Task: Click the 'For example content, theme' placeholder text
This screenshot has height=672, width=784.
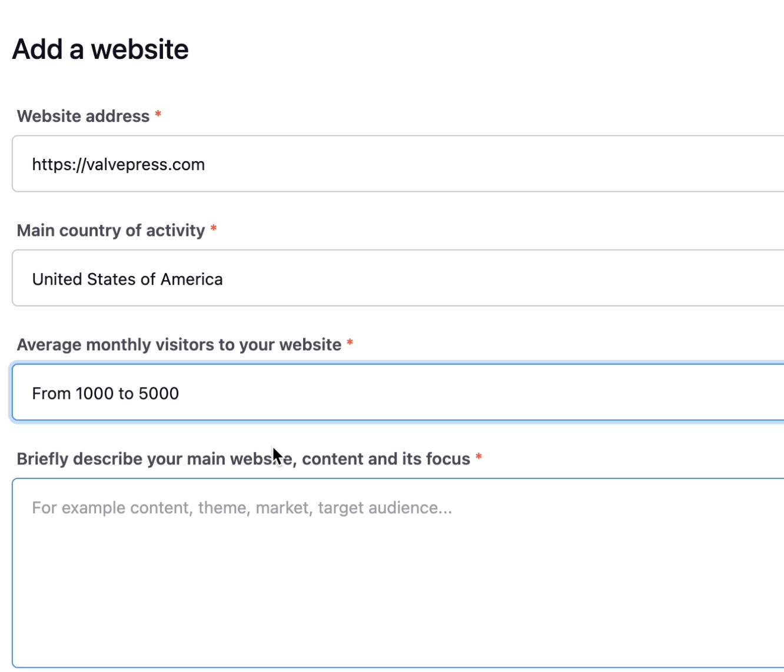Action: pos(242,508)
